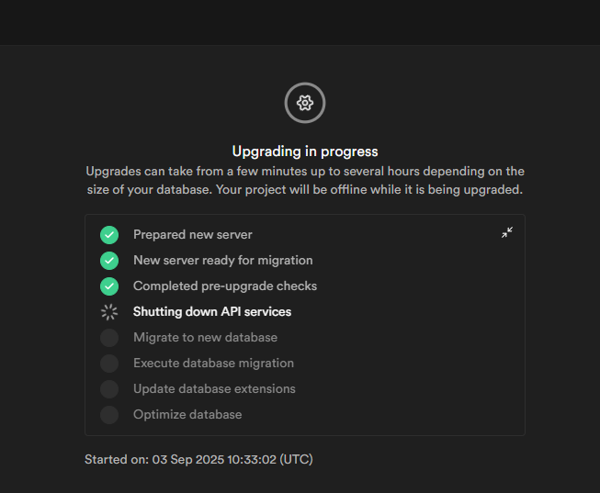Click the green check beside Prepared new server

[x=109, y=235]
